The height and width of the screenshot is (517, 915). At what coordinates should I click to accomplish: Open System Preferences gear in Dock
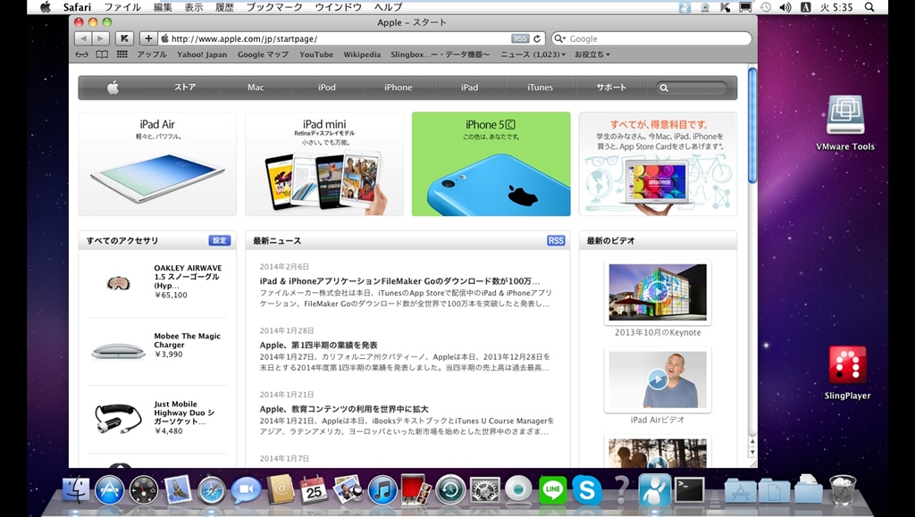coord(484,489)
